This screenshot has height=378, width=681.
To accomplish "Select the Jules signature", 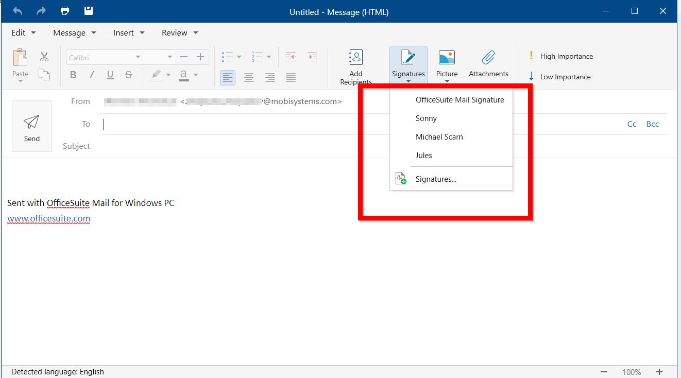I will (451, 156).
